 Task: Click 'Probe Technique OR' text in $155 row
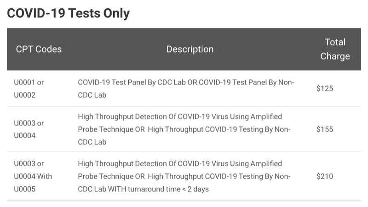111,129
